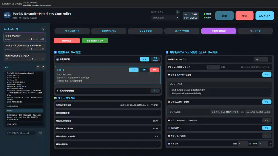Click the edit button on 予定 #1
Image resolution: width=278 pixels, height=156 pixels.
tap(144, 70)
